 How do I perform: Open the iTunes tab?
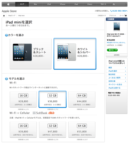point(90,4)
